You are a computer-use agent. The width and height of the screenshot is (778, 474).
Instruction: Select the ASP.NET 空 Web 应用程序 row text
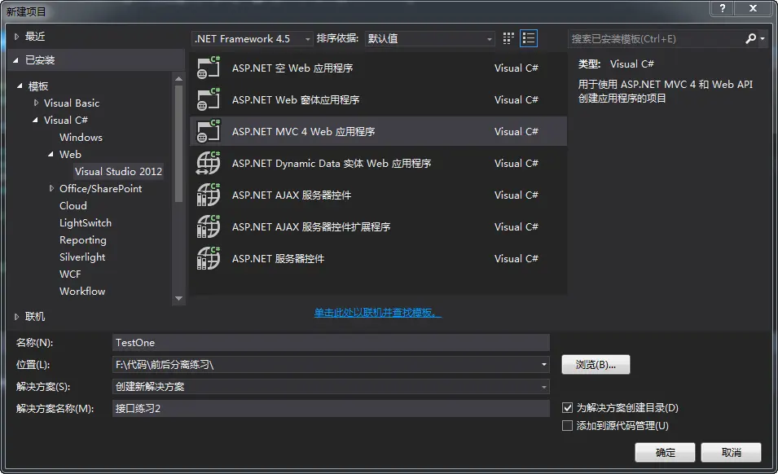click(292, 68)
